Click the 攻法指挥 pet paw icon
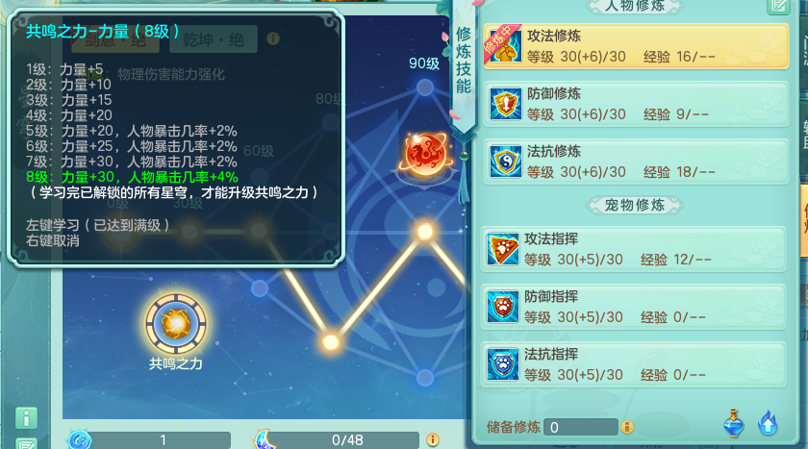 502,249
